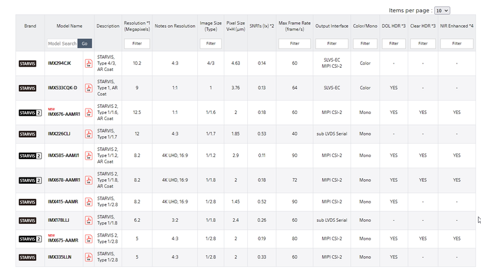Image resolution: width=481 pixels, height=273 pixels.
Task: Open PDF datasheet for IMX585-AAMJ1
Action: tap(89, 156)
